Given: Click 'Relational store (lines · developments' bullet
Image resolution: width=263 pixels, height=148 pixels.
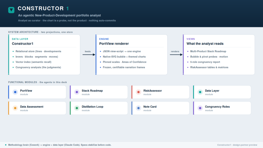Looking at the screenshot, I should [38, 51].
